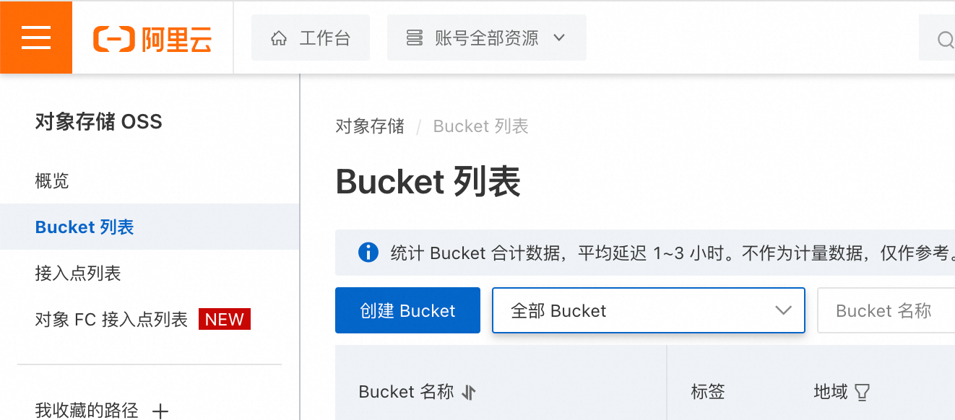Click the 标签 column header
The width and height of the screenshot is (955, 420).
pos(708,392)
